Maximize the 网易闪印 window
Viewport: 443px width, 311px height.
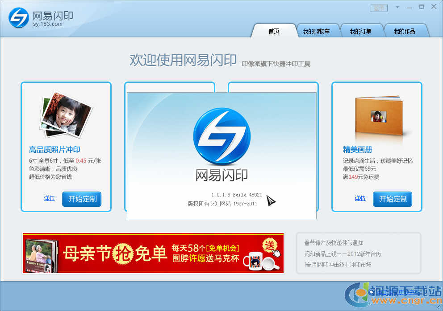point(422,7)
